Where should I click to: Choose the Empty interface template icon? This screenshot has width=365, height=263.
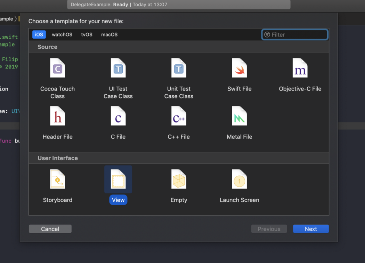[179, 179]
